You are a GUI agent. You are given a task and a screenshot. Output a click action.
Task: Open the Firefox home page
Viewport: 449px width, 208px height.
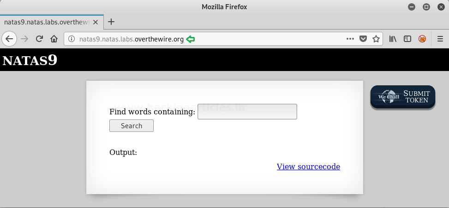click(x=54, y=39)
